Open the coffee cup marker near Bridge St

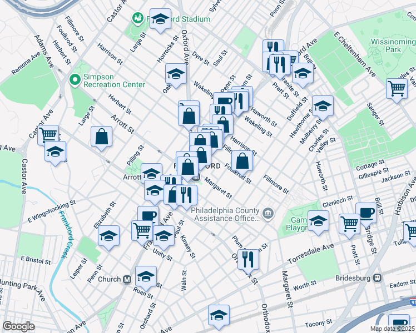pyautogui.click(x=366, y=214)
